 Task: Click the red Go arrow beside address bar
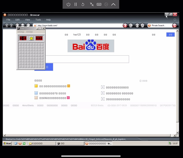click(x=125, y=25)
